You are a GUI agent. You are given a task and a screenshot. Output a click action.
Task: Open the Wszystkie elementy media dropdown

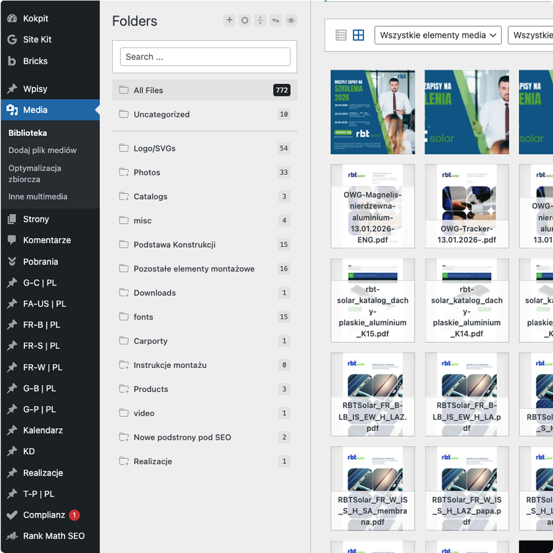(x=437, y=35)
